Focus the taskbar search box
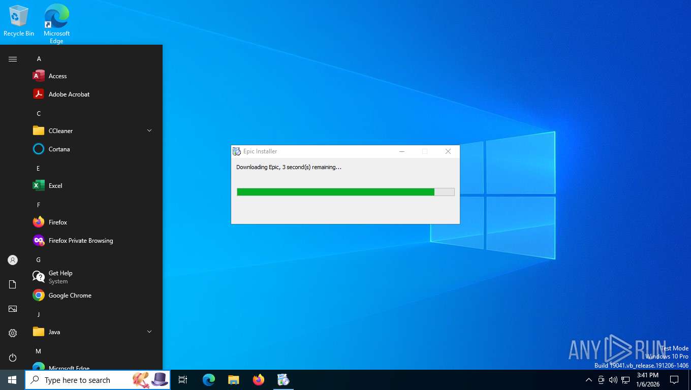 point(98,380)
